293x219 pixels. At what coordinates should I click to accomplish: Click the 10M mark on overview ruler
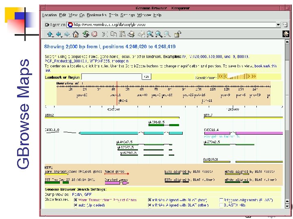198,89
